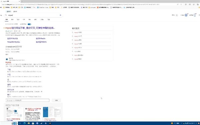Open a new browser tab
The width and height of the screenshot is (200, 125).
[x=22, y=1]
